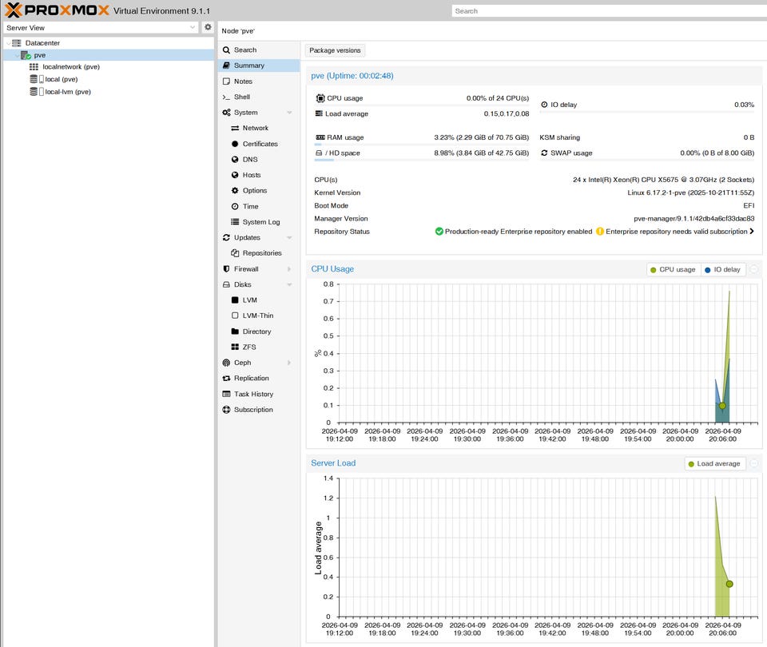Collapse the Disks submenu arrow

point(289,284)
